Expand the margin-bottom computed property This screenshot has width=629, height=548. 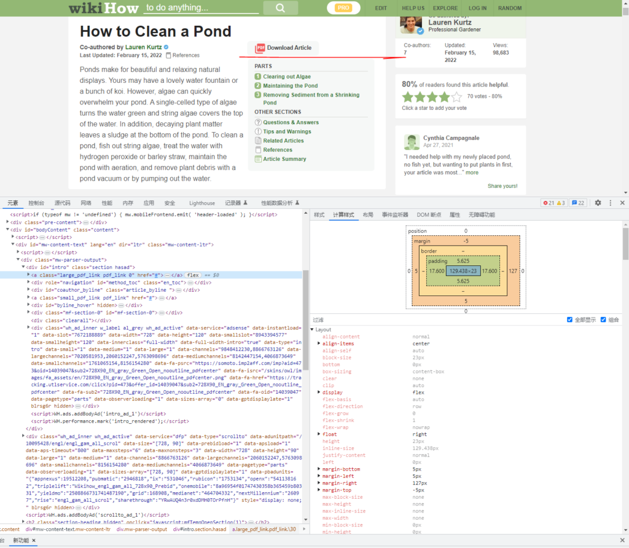click(319, 469)
